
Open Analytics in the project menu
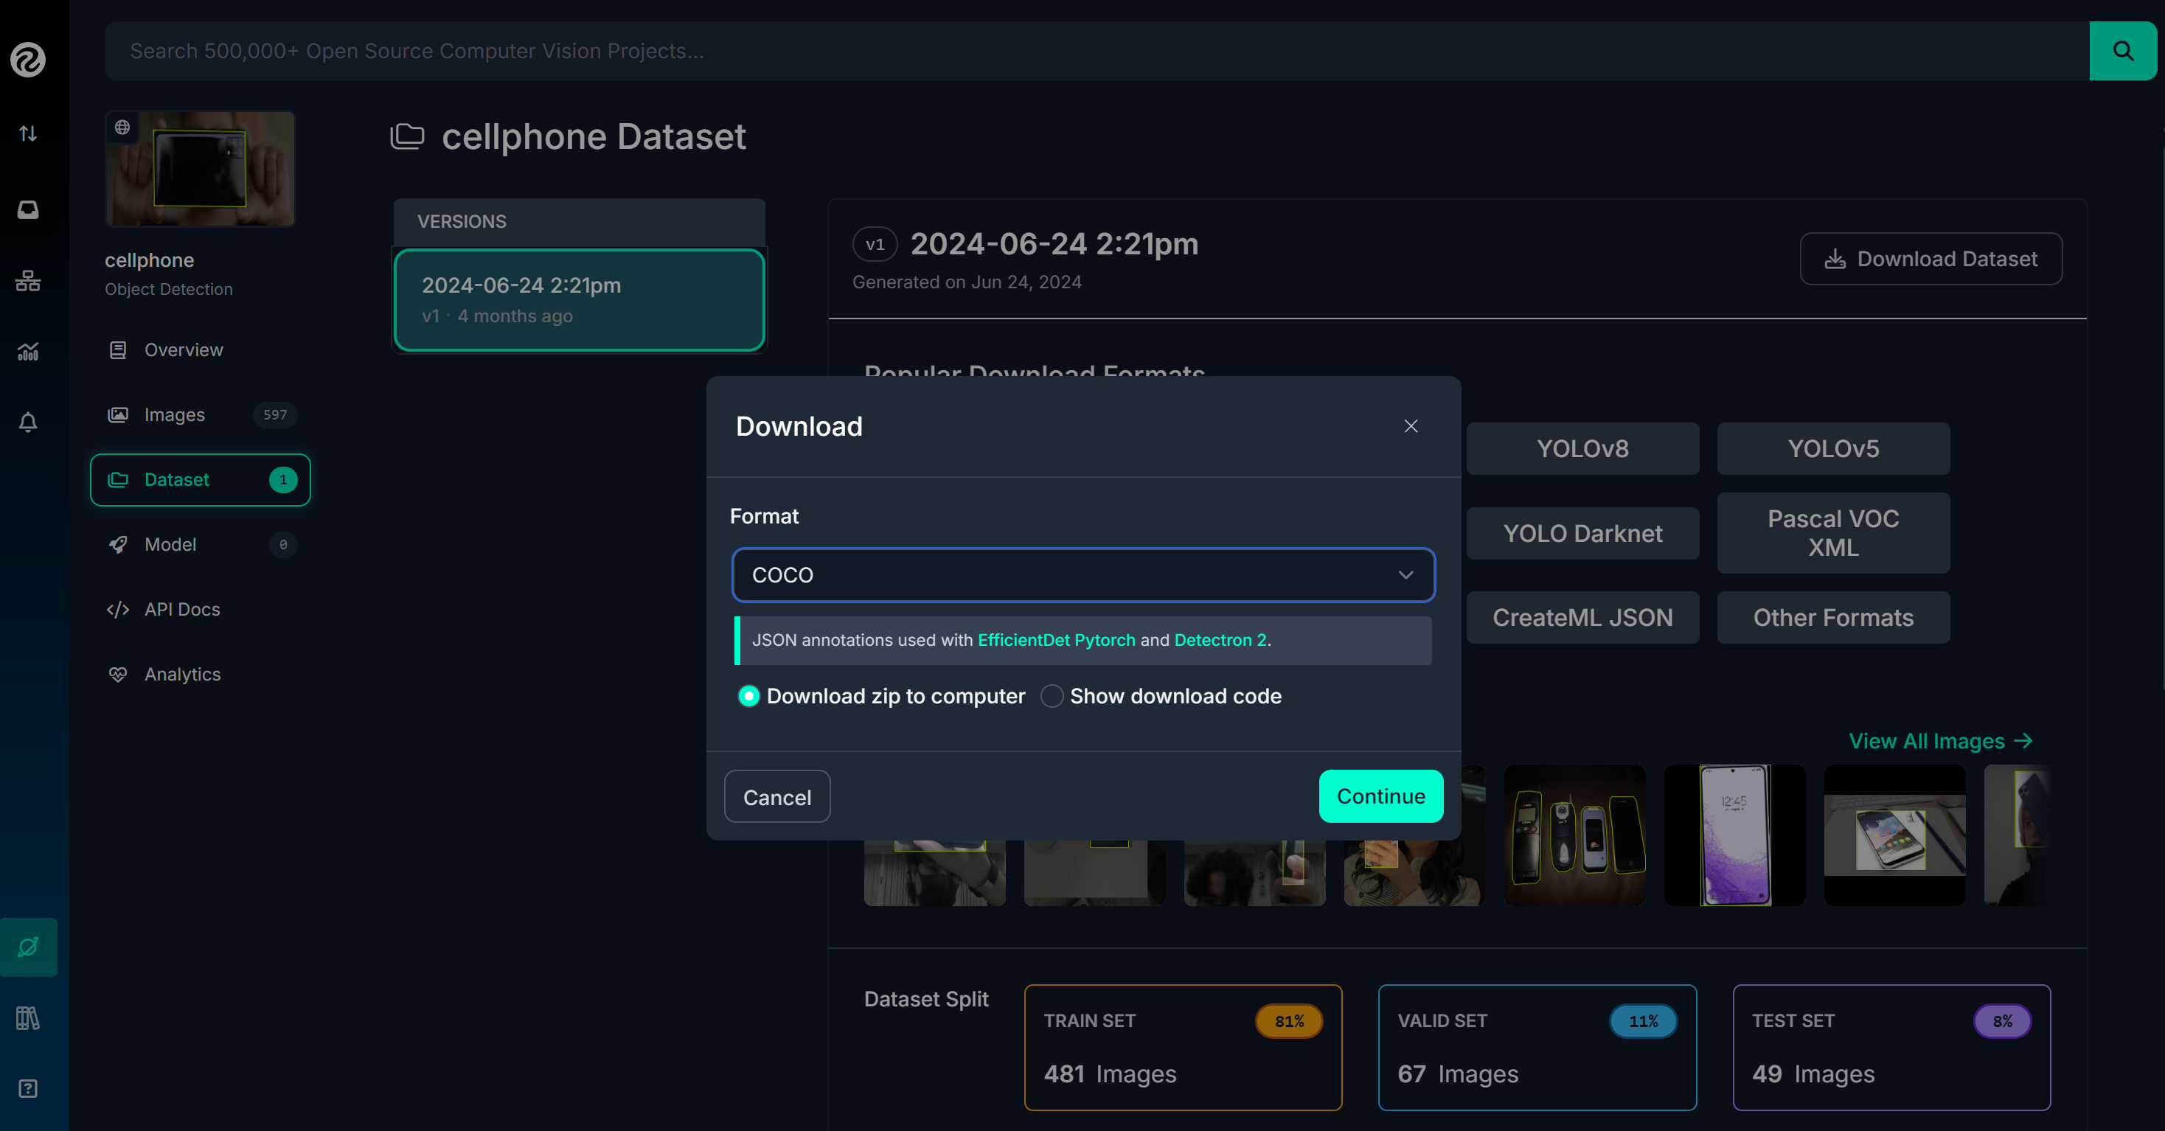click(x=200, y=675)
